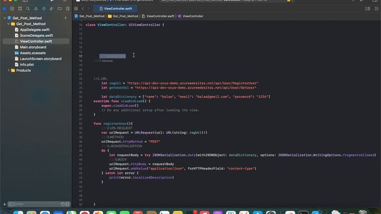Click 'override func viewDidLoad()' line
This screenshot has width=381, height=214.
(122, 101)
